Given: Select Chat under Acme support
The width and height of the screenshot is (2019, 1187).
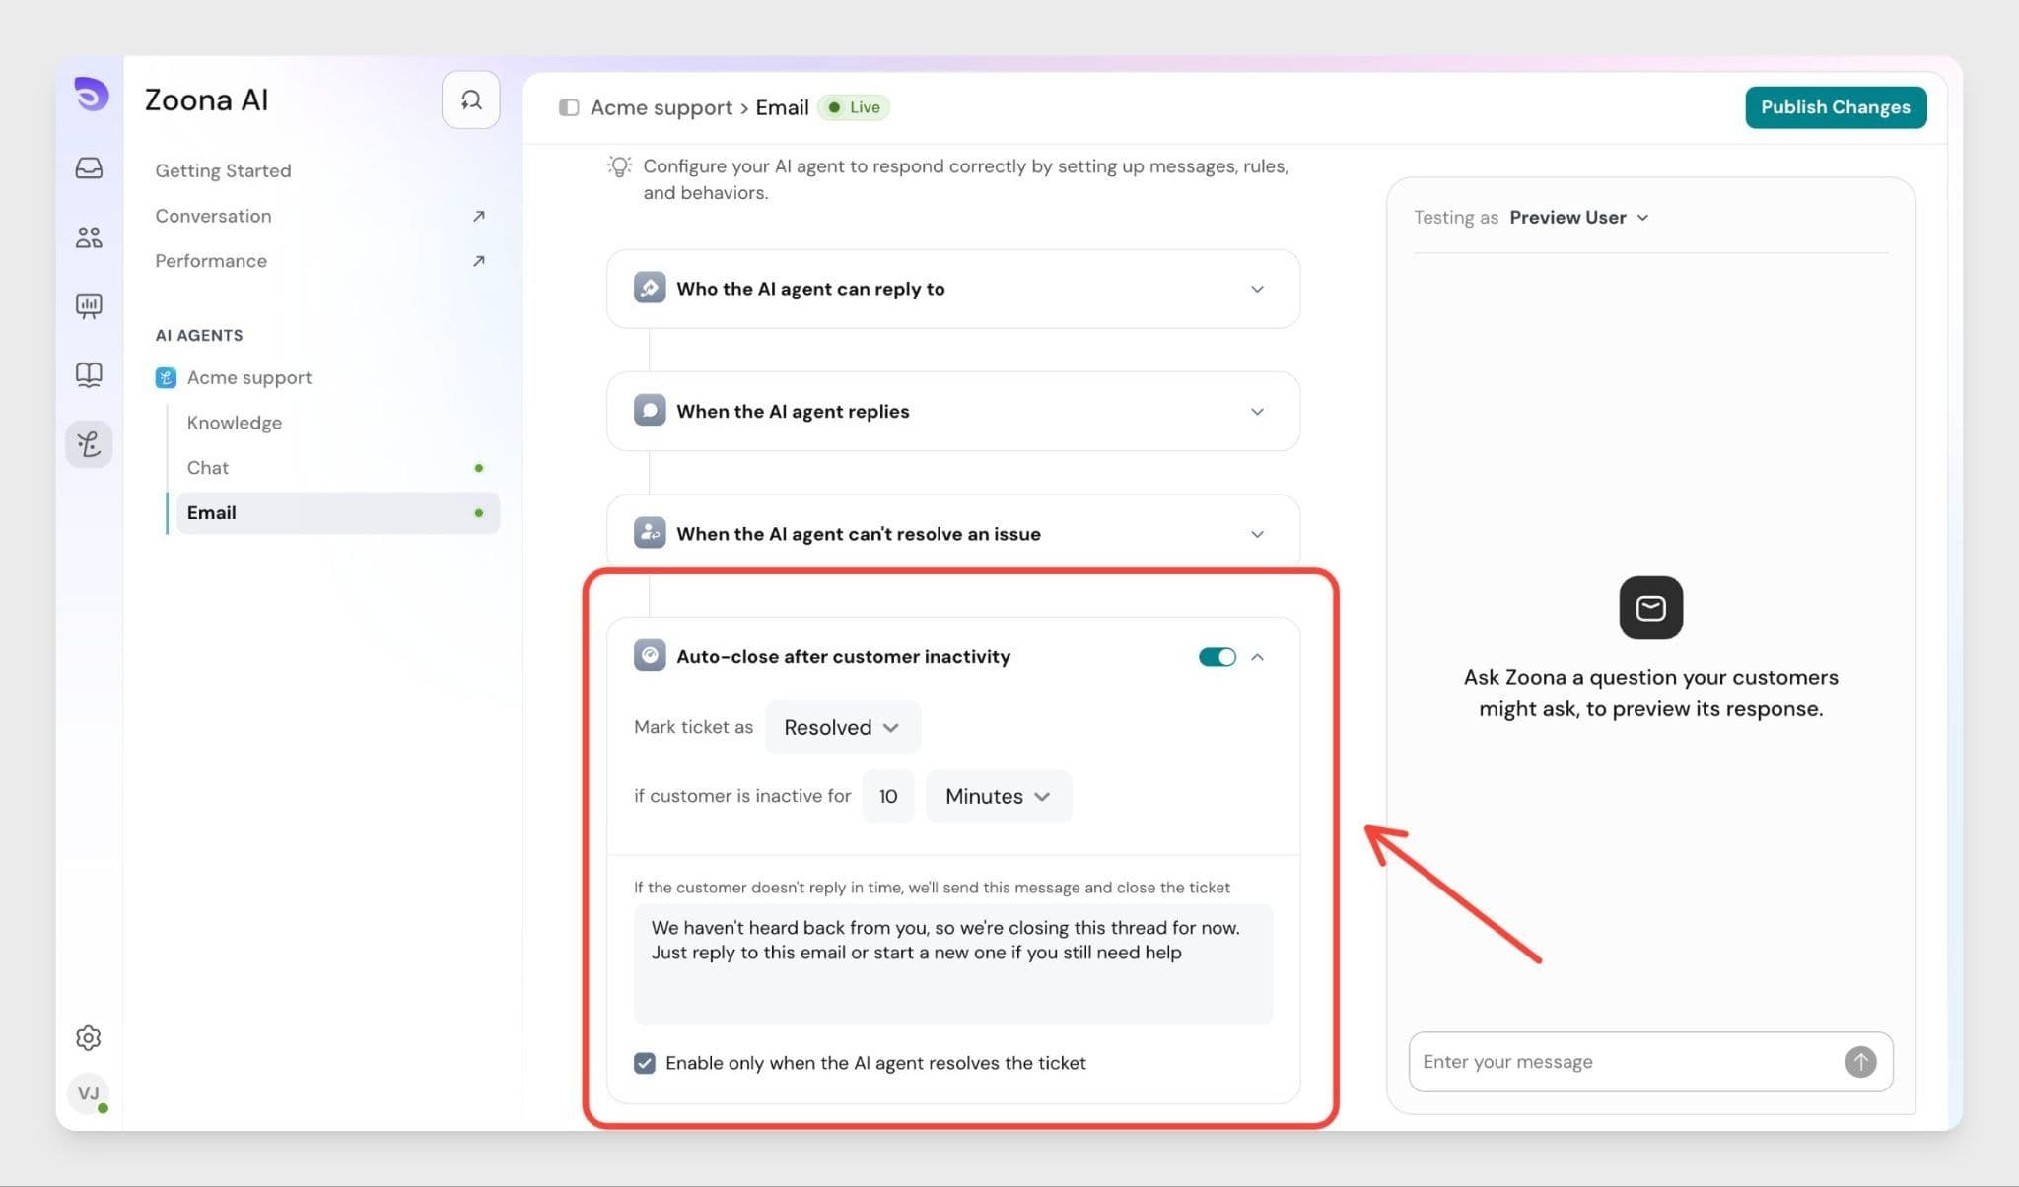Looking at the screenshot, I should pyautogui.click(x=208, y=468).
